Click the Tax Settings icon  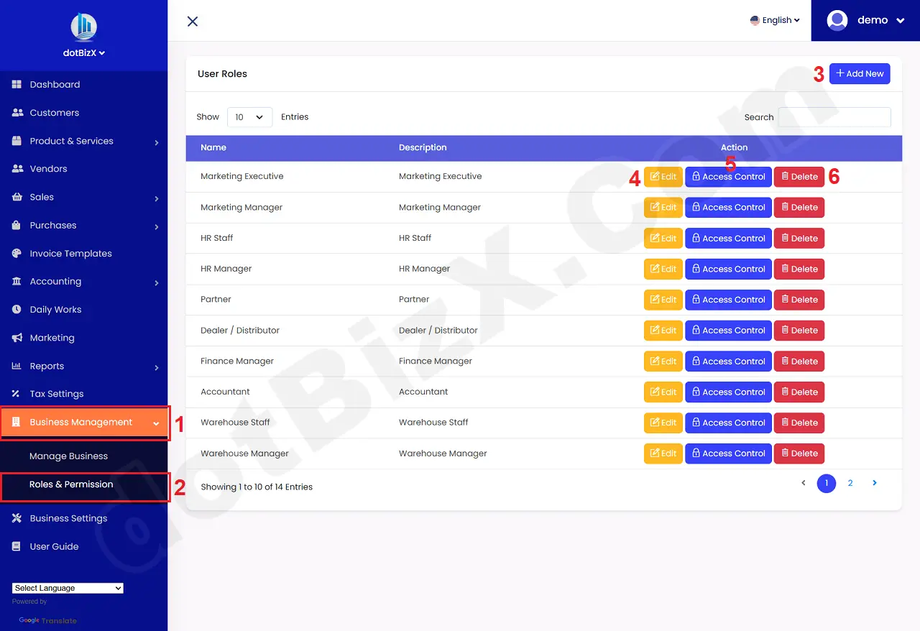pos(17,393)
